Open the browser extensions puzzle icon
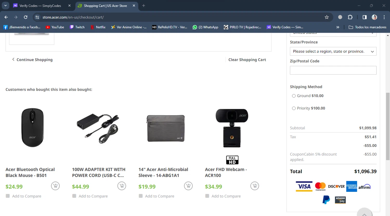390x216 pixels. pyautogui.click(x=350, y=17)
